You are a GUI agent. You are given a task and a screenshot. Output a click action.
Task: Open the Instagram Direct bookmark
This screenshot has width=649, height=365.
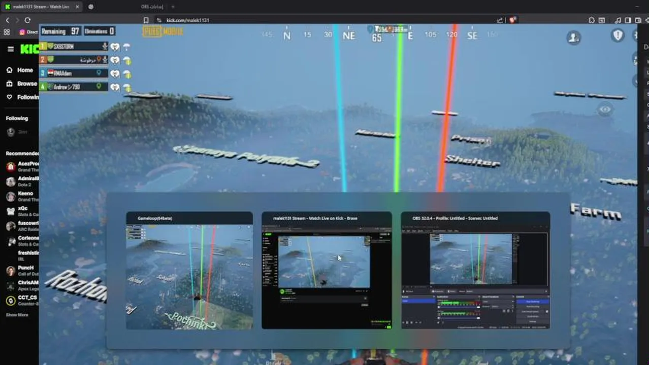point(28,32)
